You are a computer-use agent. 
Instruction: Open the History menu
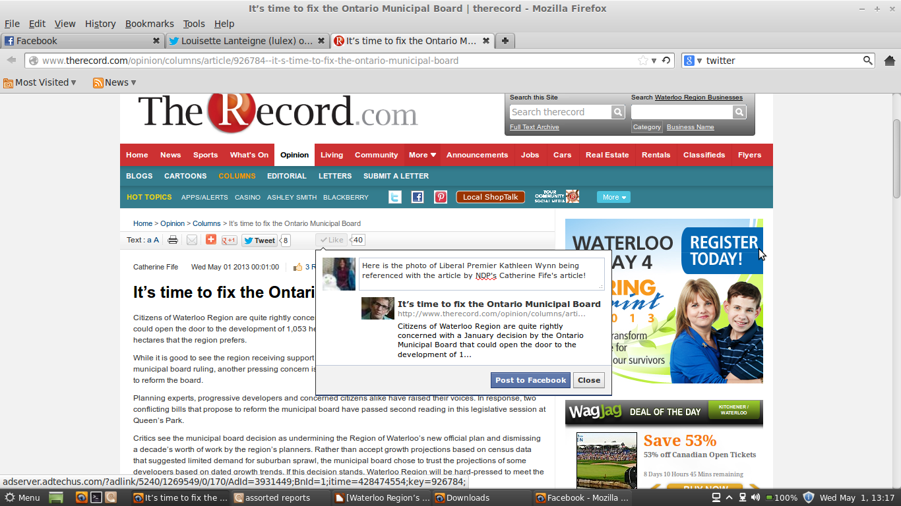point(100,24)
